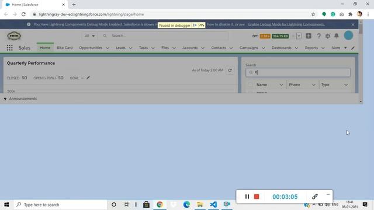Image resolution: width=374 pixels, height=210 pixels.
Task: Open the favorites list dropdown arrow
Action: point(299,36)
